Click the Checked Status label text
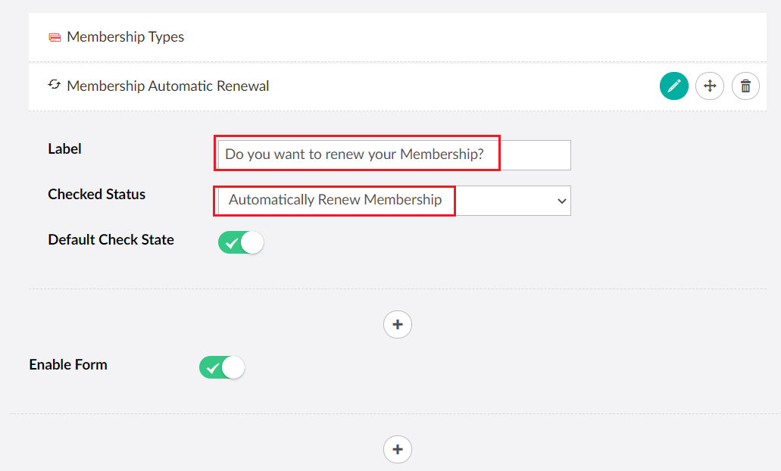The image size is (781, 471). click(x=96, y=194)
